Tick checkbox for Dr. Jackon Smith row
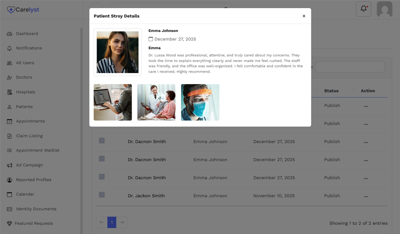Viewport: 400px width, 234px height. point(102,194)
